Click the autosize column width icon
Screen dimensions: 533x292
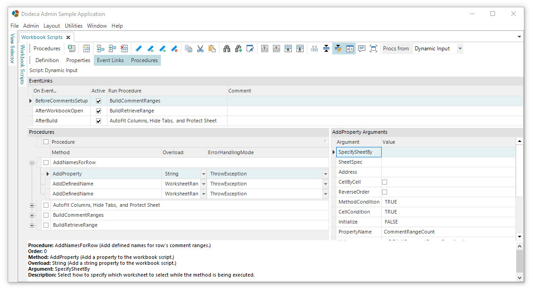315,49
